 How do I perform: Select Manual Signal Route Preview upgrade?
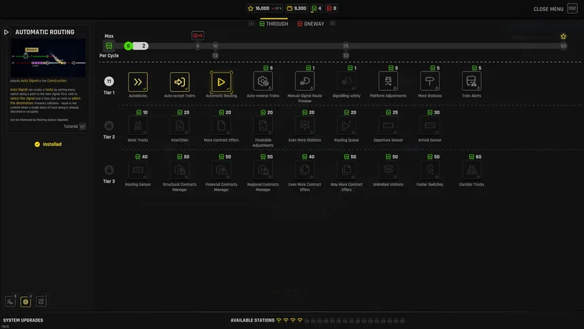click(x=305, y=82)
